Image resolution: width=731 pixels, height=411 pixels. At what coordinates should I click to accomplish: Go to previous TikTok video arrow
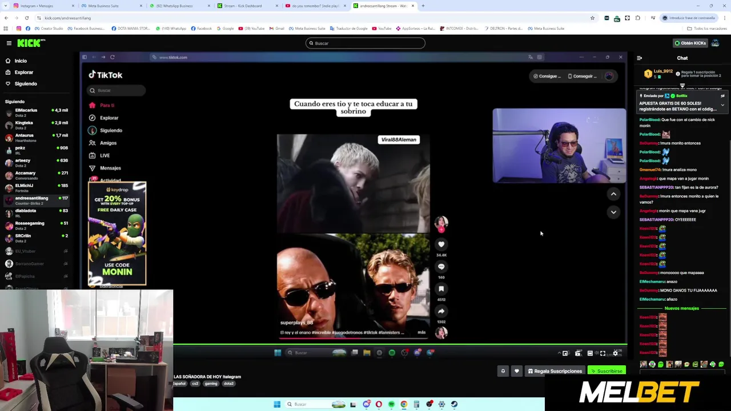613,194
